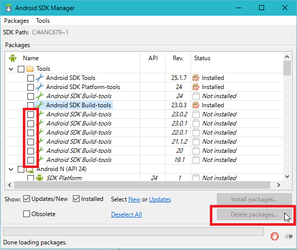Click the green wrench icon of Build-tools 24

coord(40,96)
